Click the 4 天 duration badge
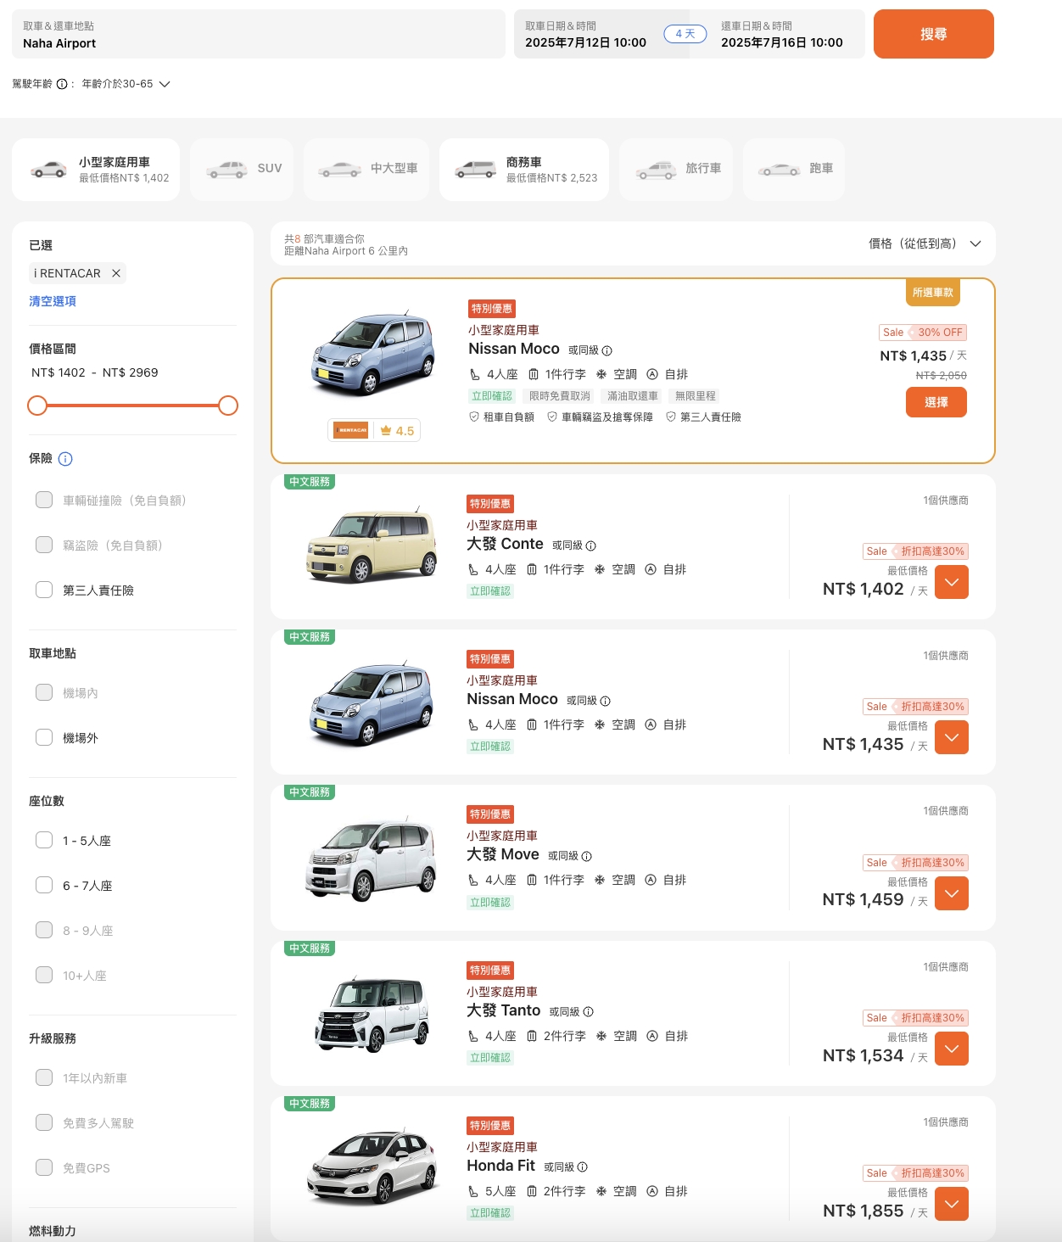Viewport: 1062px width, 1242px height. click(685, 34)
